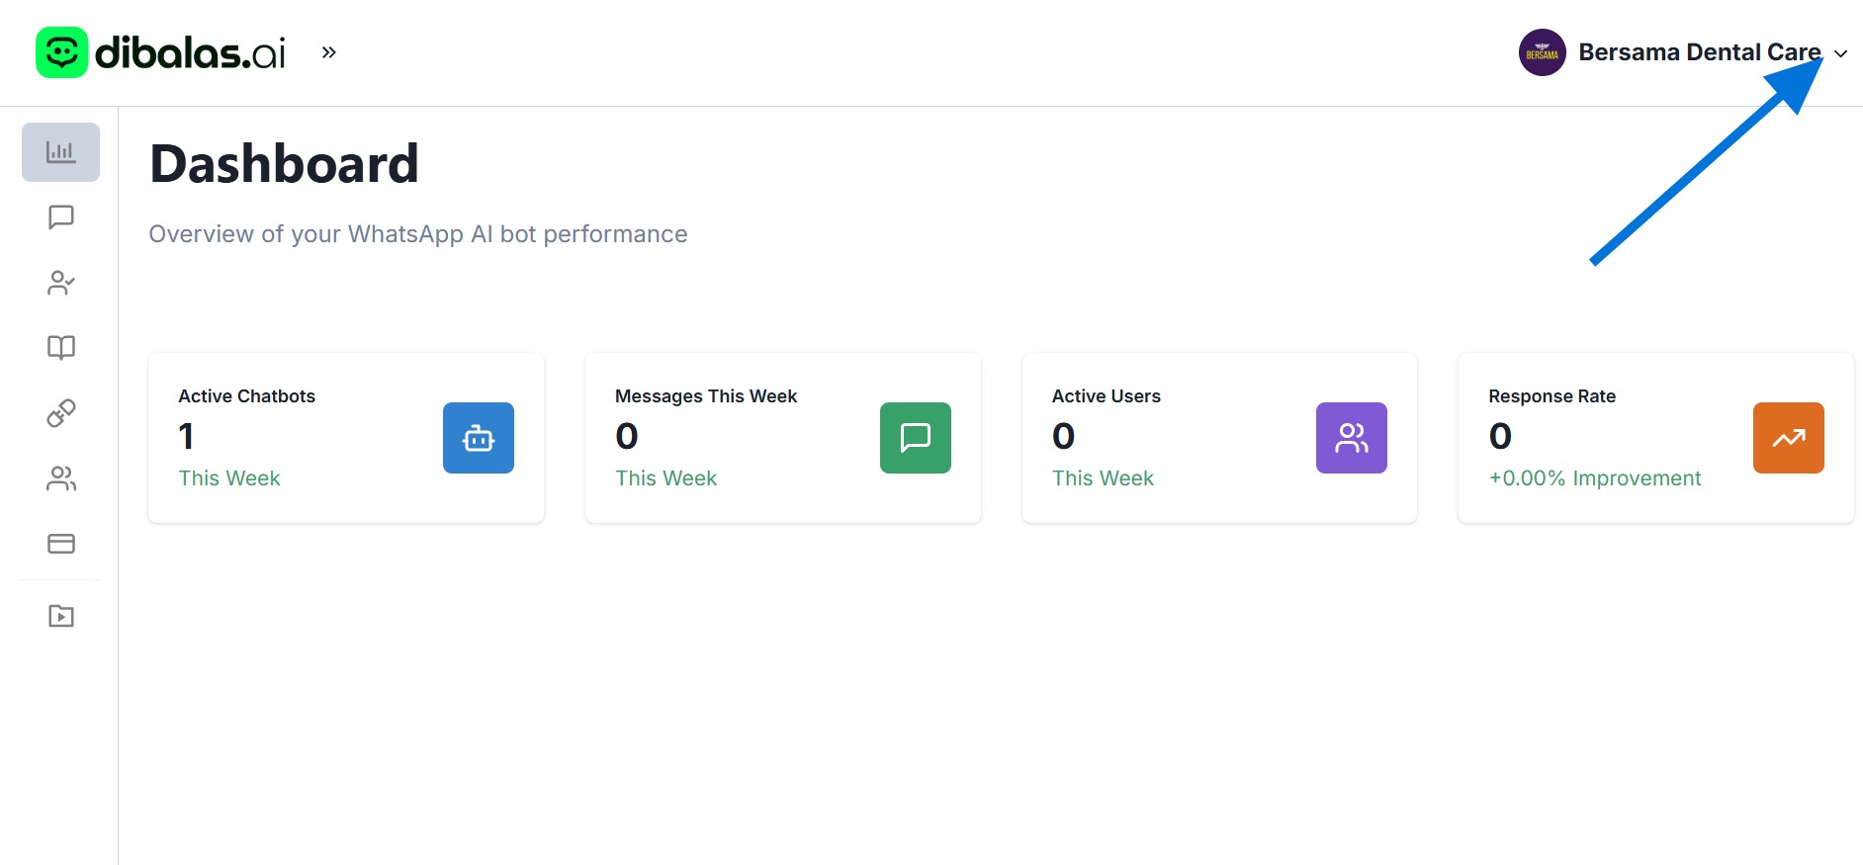Click the dibalas.ai logo
Viewport: 1863px width, 865px height.
(161, 52)
